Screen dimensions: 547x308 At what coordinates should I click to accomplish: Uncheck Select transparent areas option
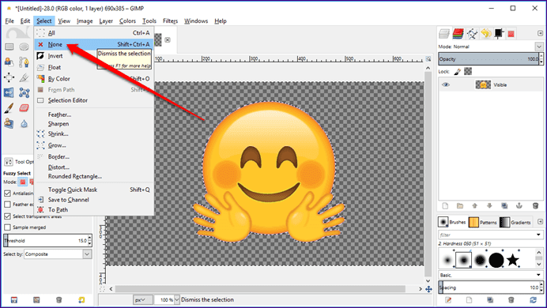[7, 216]
